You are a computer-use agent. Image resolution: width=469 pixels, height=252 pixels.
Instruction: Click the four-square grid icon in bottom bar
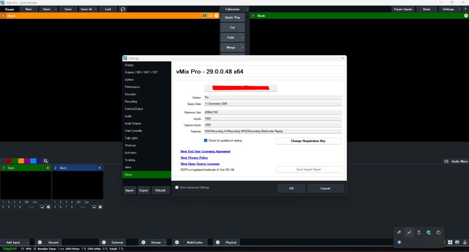pos(450,242)
